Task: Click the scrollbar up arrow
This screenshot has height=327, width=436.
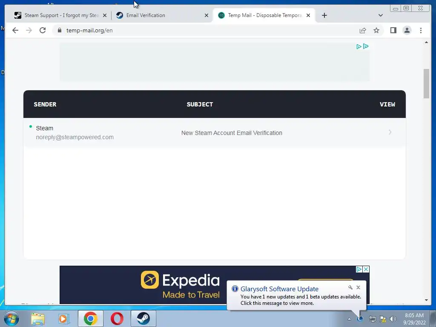Action: pyautogui.click(x=426, y=42)
